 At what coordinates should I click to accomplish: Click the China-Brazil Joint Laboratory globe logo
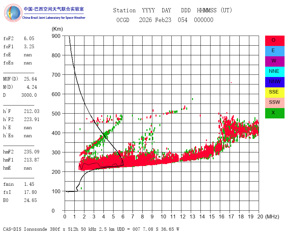click(x=13, y=13)
